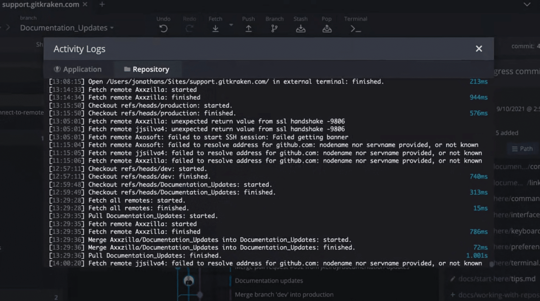Expand the top-right window chevron
540x301 pixels.
(x=527, y=4)
